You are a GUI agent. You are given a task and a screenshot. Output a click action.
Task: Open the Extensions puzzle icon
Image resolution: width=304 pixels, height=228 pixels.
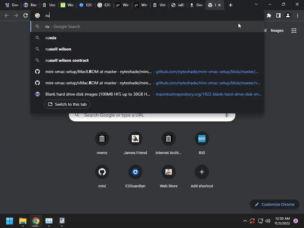[269, 15]
